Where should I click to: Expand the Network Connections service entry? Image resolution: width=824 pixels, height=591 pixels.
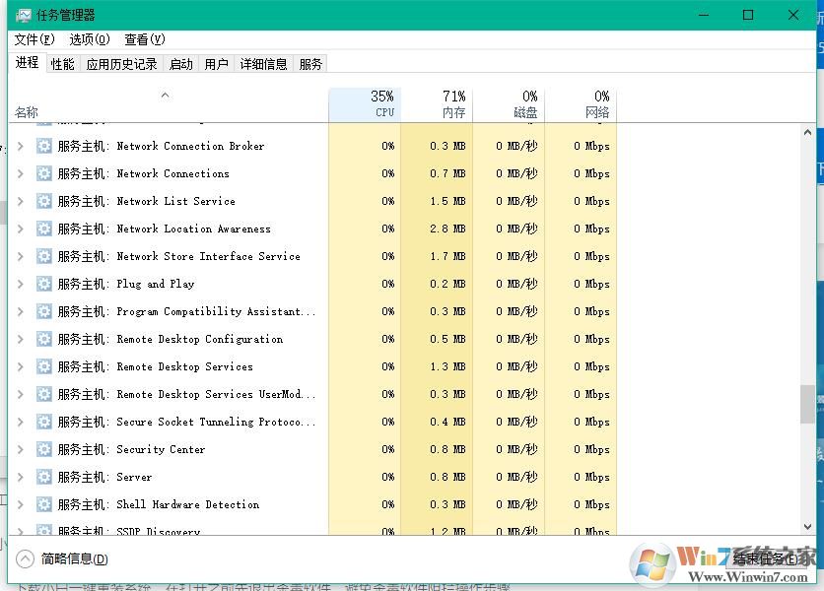[20, 173]
